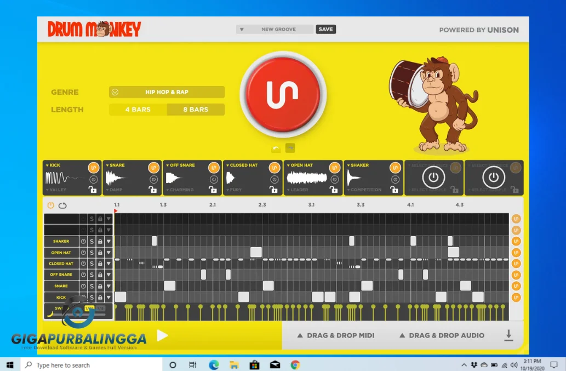Select the Closed Hat track label

click(x=61, y=264)
